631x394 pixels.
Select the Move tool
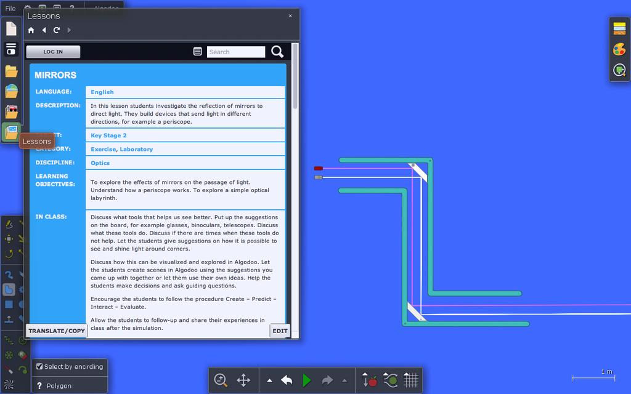[9, 239]
